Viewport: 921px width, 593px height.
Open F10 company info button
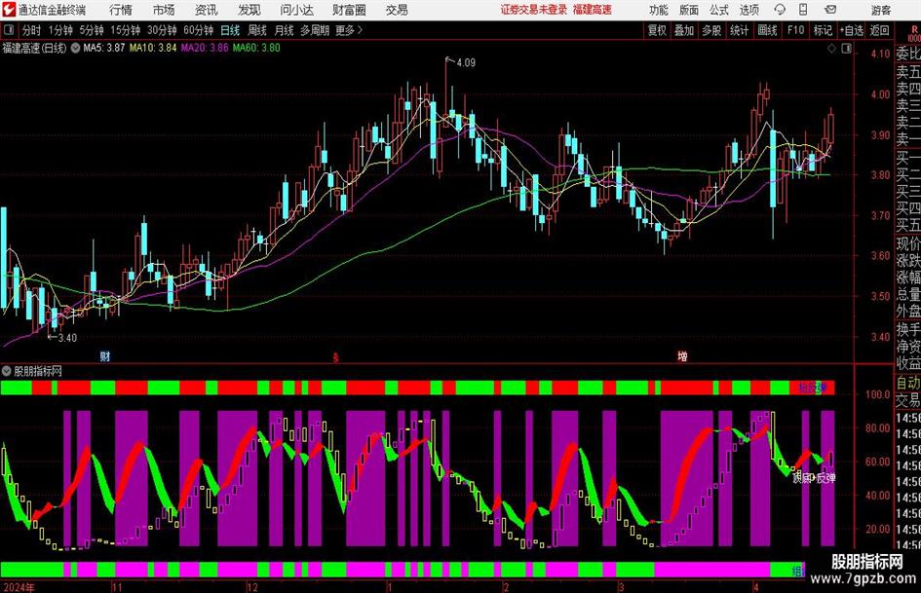795,30
